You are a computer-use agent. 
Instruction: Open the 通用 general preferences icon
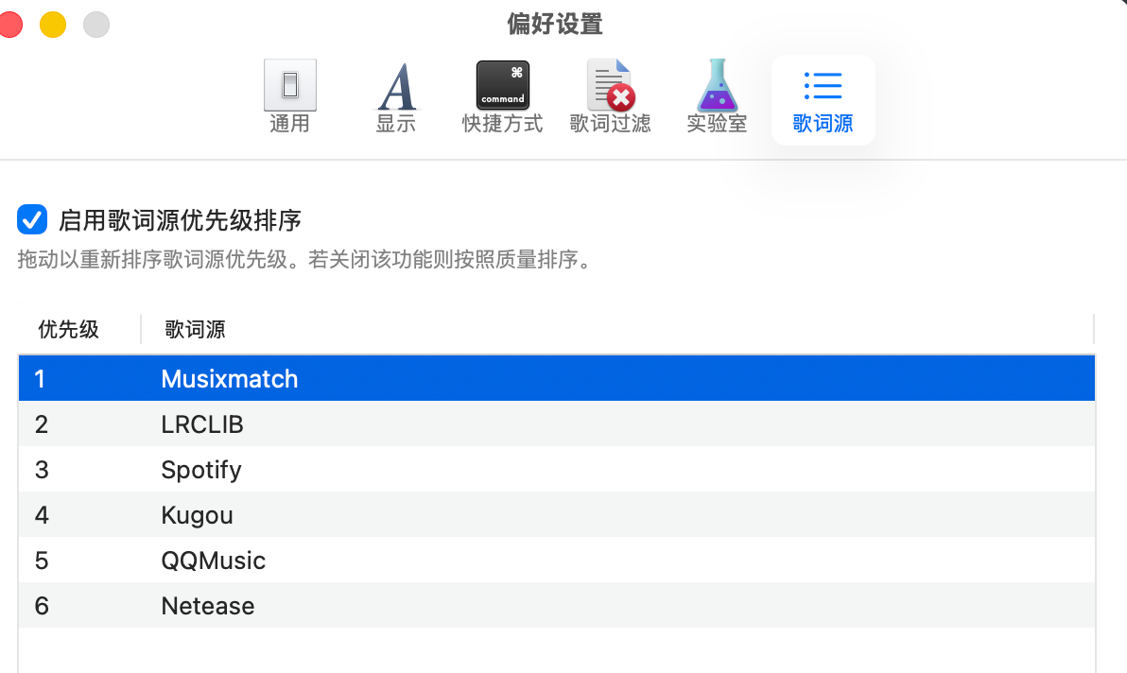(x=289, y=86)
